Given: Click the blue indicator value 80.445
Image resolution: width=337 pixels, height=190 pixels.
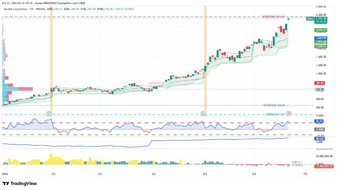Looking at the screenshot, I should tap(319, 139).
